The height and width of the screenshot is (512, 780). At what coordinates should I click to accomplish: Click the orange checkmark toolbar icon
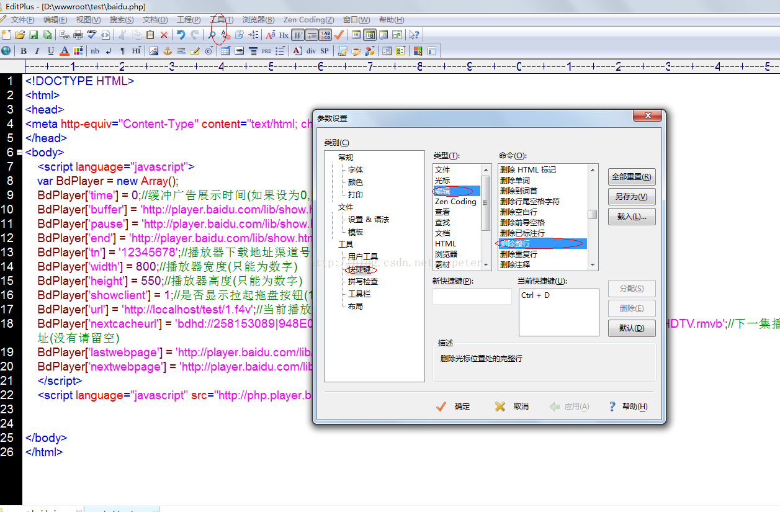click(338, 35)
